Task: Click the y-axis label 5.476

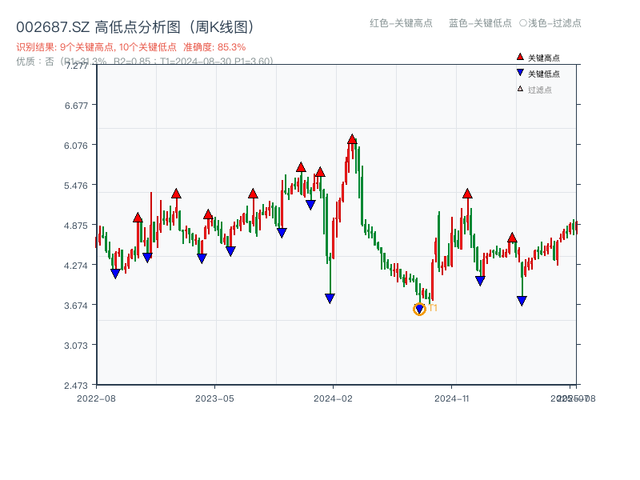Action: [76, 186]
